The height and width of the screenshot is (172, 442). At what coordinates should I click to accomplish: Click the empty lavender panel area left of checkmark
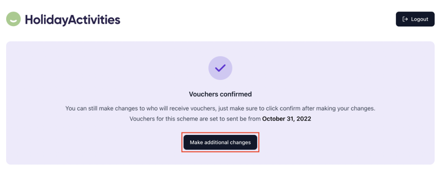point(102,69)
